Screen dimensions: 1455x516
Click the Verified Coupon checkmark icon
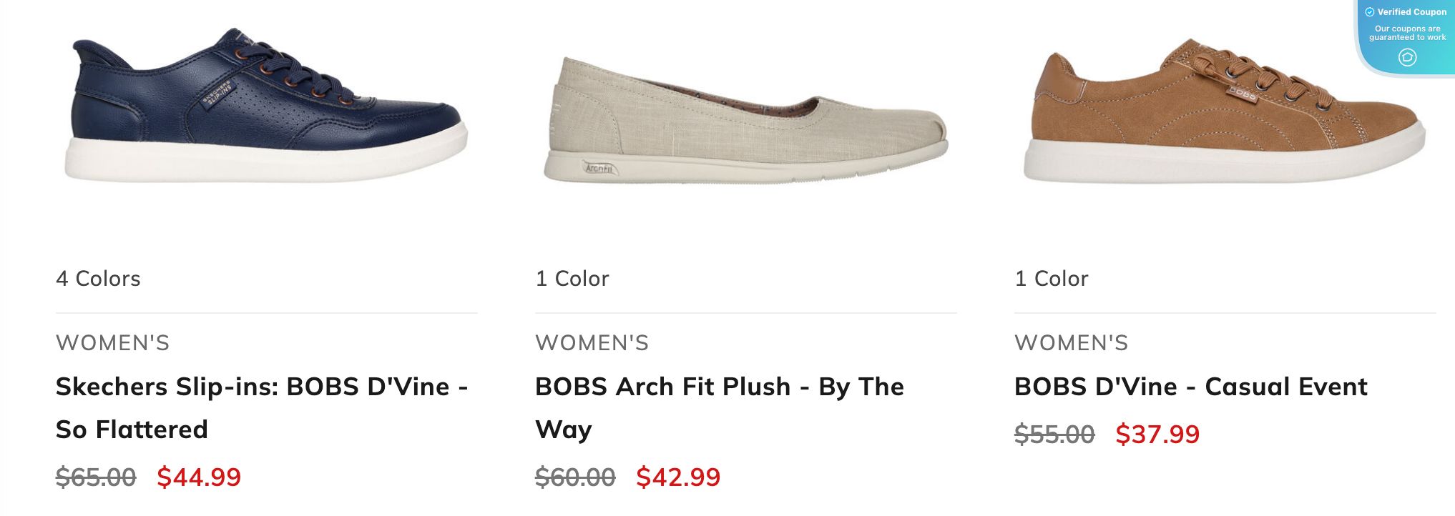[x=1369, y=11]
